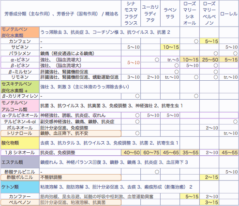
Task: Select the 25~50 value in α-ピネン row
Action: coord(209,59)
